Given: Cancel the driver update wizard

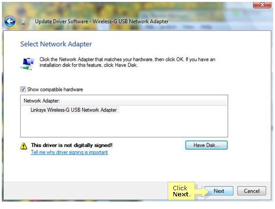Looking at the screenshot, I should pyautogui.click(x=251, y=191).
